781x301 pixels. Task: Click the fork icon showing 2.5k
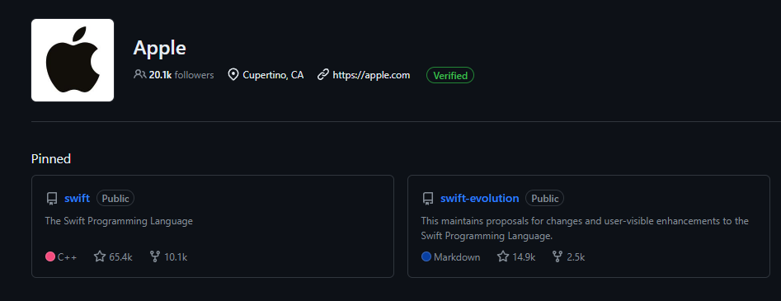tap(558, 256)
